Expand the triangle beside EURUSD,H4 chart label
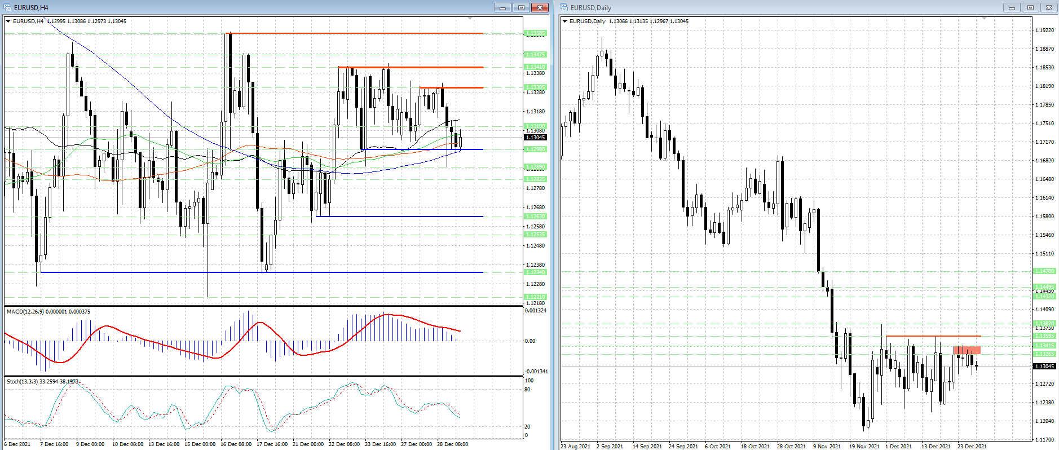This screenshot has height=450, width=1059. (8, 21)
